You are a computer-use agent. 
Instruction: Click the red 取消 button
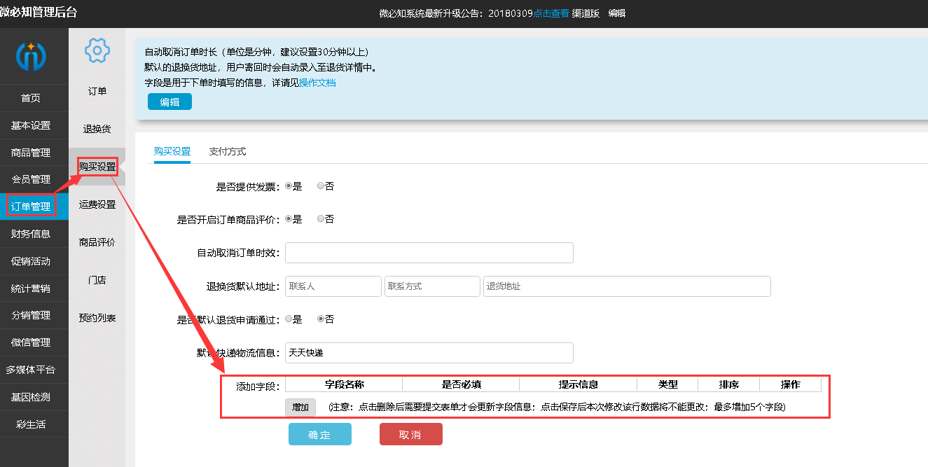pos(410,435)
